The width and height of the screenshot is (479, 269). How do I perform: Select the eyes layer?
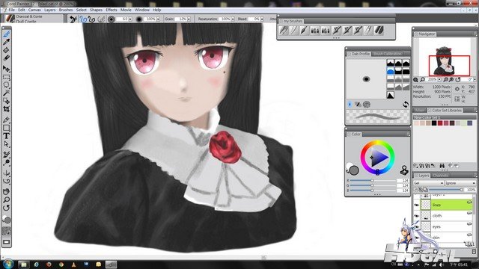(x=447, y=226)
